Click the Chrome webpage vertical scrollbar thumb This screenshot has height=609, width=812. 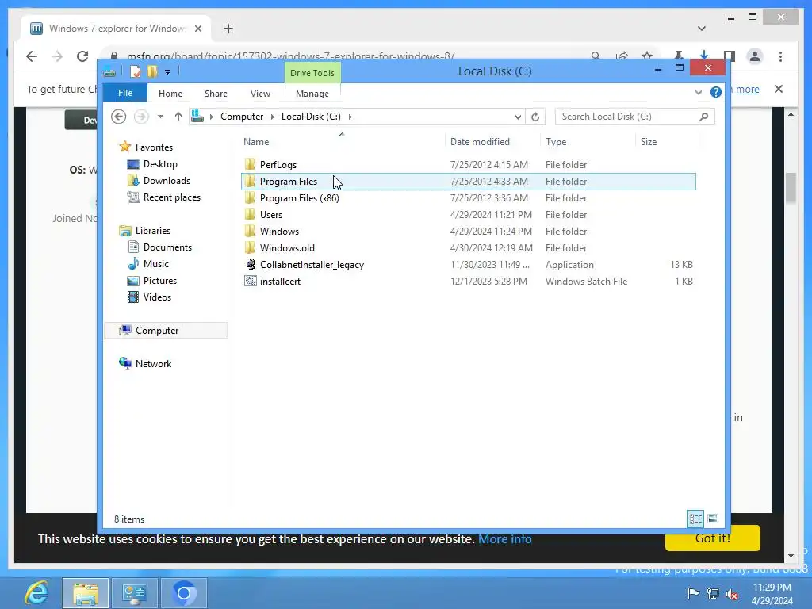791,188
